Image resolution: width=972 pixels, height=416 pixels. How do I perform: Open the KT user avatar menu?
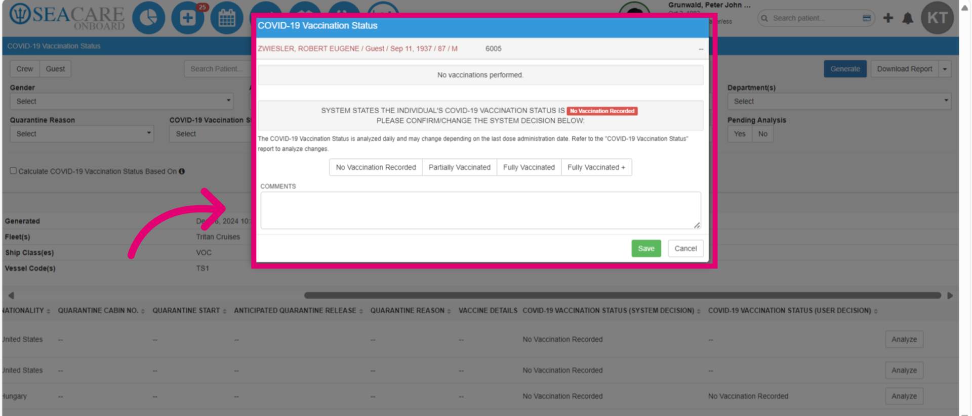(937, 18)
